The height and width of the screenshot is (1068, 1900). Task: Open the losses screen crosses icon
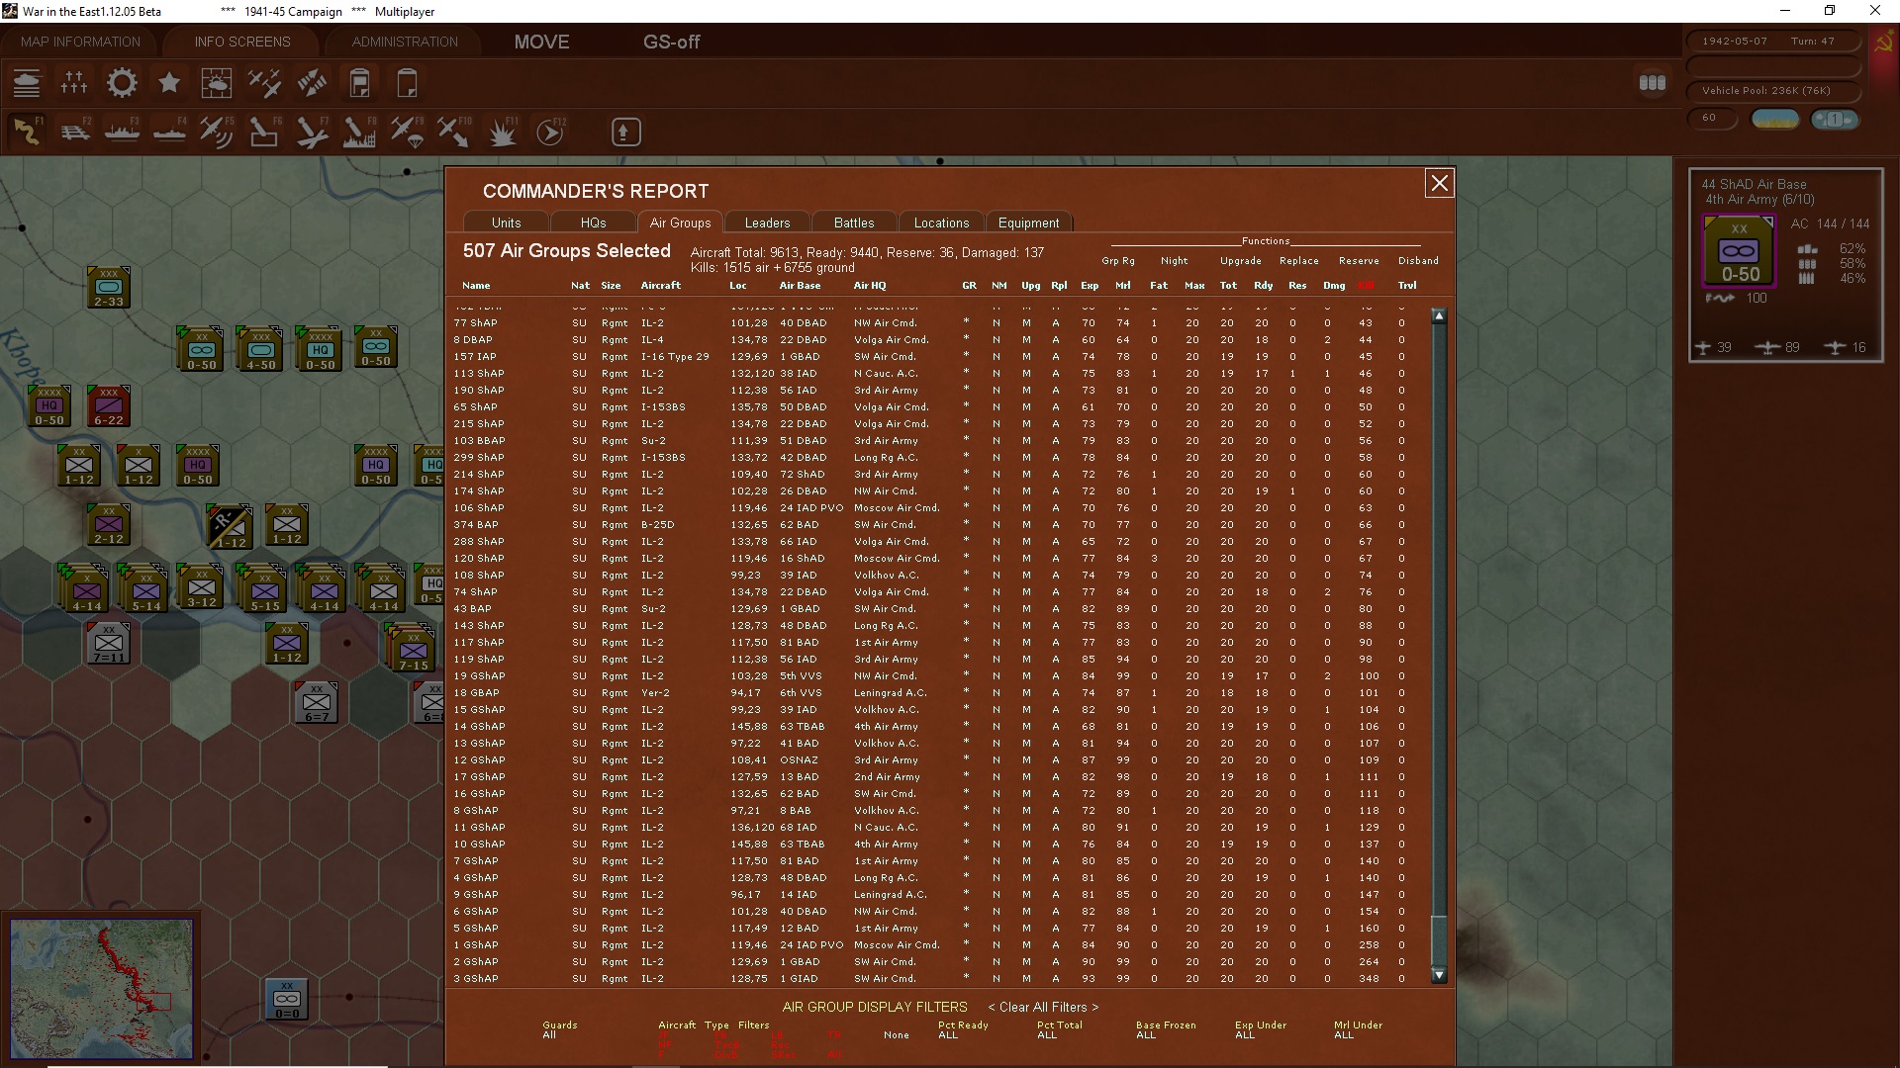74,83
